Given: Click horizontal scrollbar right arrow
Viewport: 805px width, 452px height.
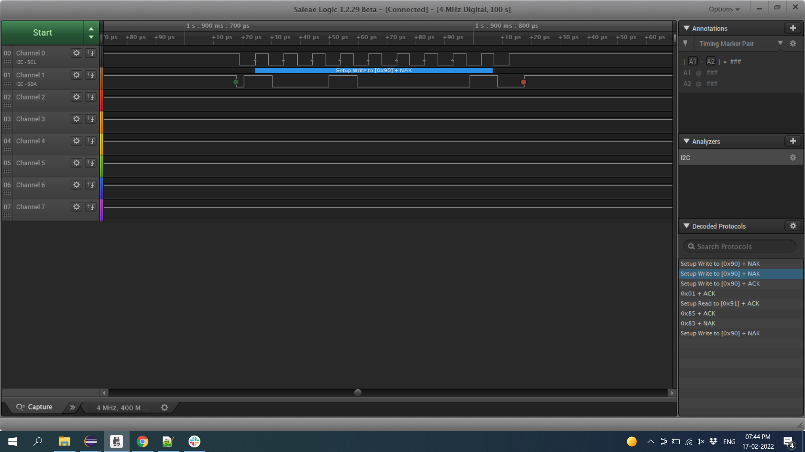Looking at the screenshot, I should coord(672,393).
